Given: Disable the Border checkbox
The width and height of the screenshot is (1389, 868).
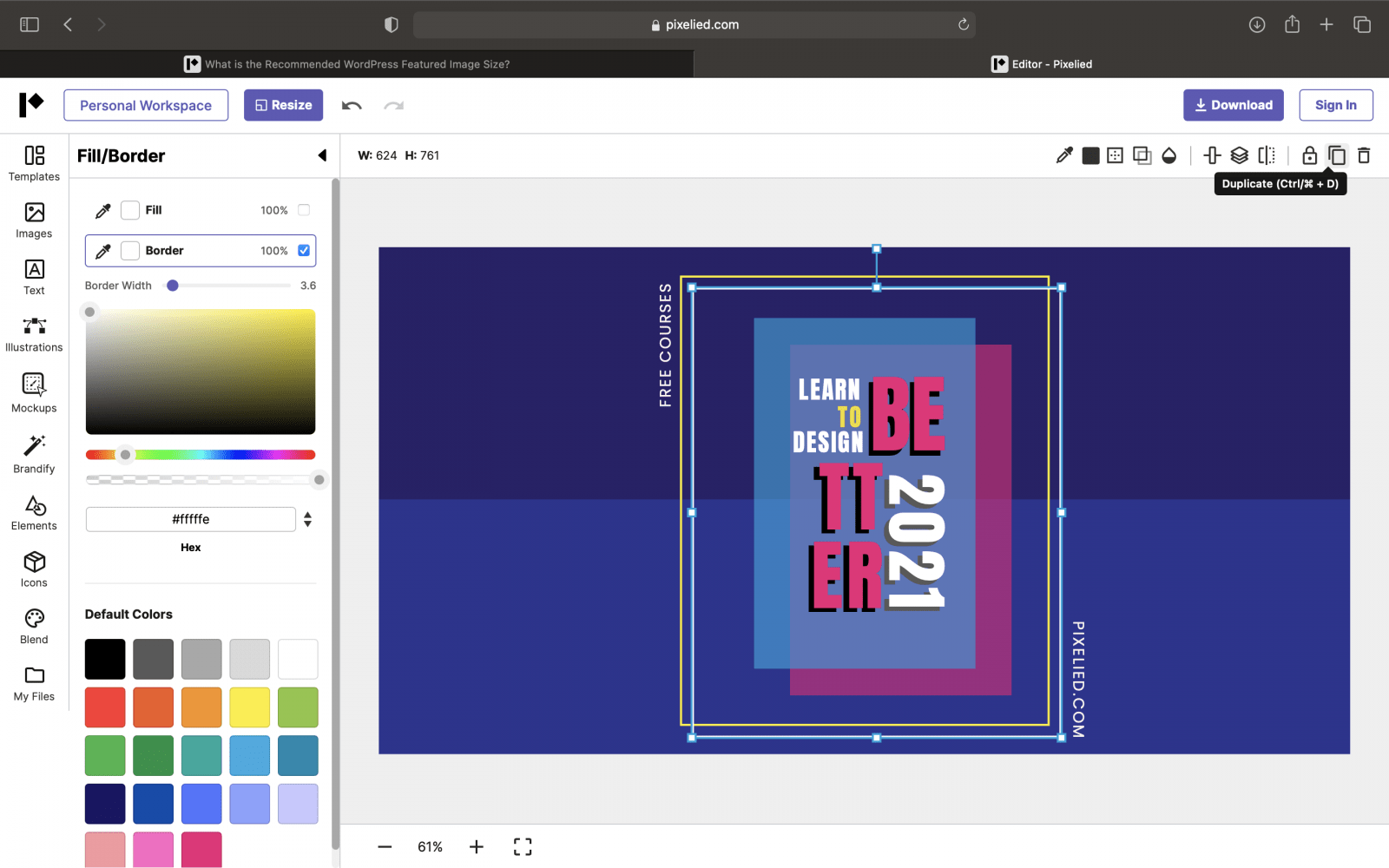Looking at the screenshot, I should 303,250.
